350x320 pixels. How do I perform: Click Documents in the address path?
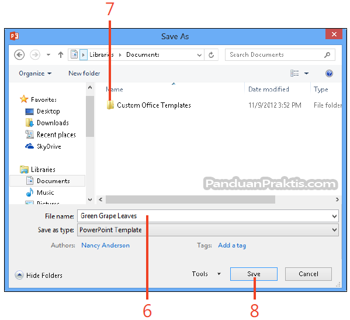pyautogui.click(x=143, y=54)
